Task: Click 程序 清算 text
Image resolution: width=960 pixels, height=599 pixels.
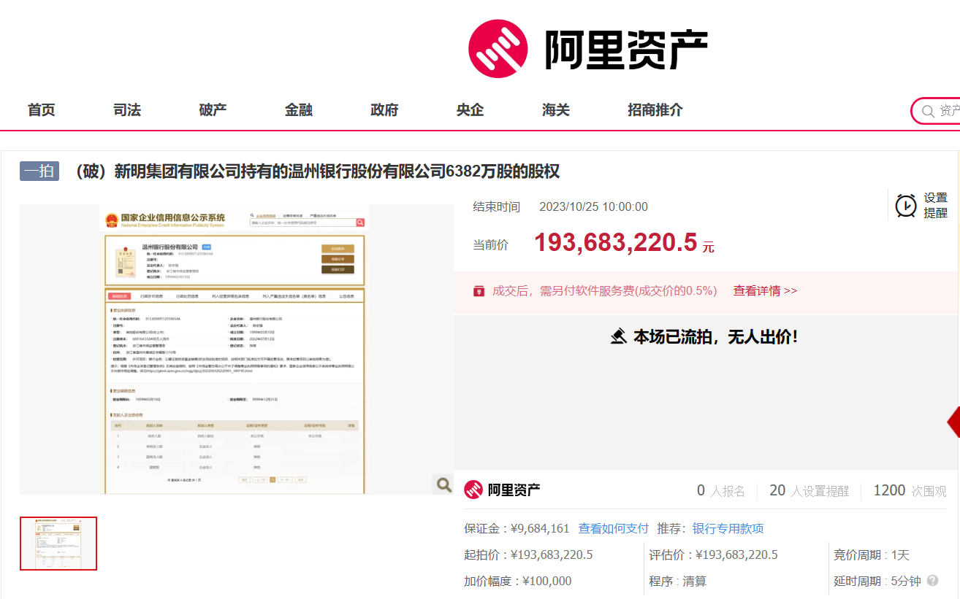Action: pyautogui.click(x=678, y=581)
